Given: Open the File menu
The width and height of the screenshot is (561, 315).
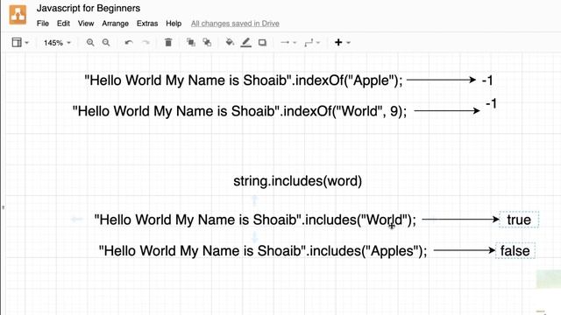Looking at the screenshot, I should 43,24.
